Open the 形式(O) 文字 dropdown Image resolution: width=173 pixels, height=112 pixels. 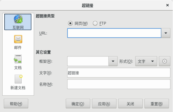146,61
